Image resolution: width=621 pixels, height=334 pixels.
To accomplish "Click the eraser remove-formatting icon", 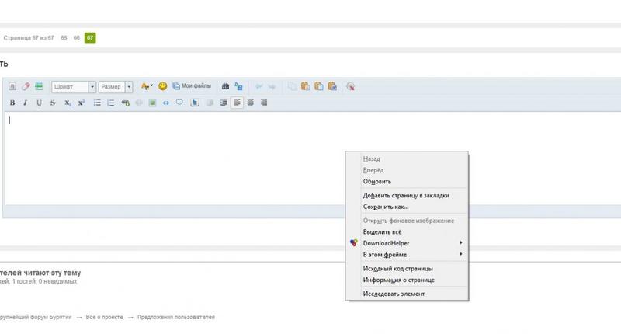I will pyautogui.click(x=26, y=87).
